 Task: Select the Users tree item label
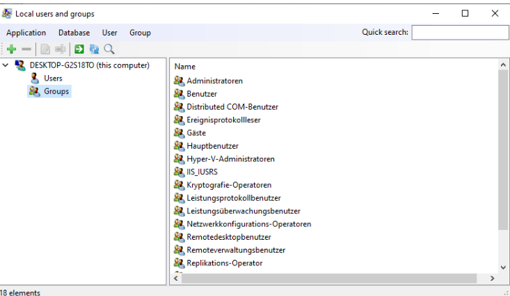pos(53,79)
